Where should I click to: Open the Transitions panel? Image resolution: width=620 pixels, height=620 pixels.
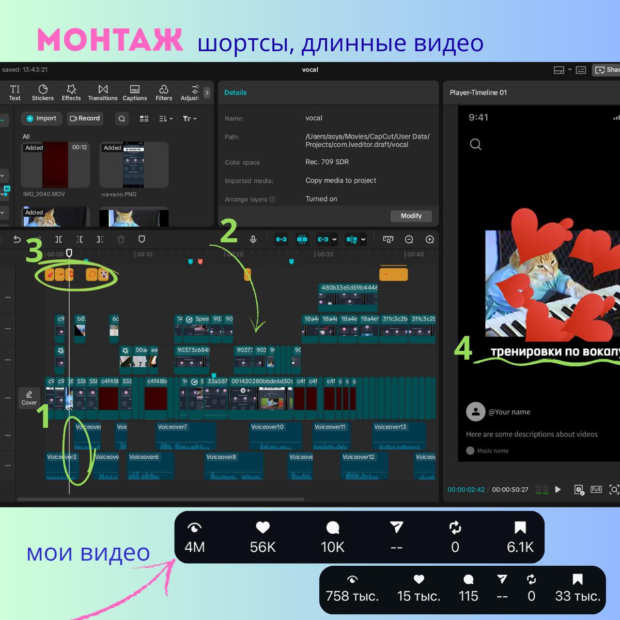point(103,92)
